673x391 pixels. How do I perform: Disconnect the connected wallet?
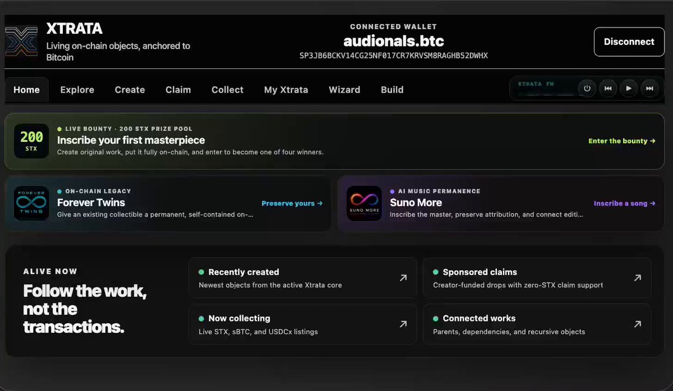629,42
